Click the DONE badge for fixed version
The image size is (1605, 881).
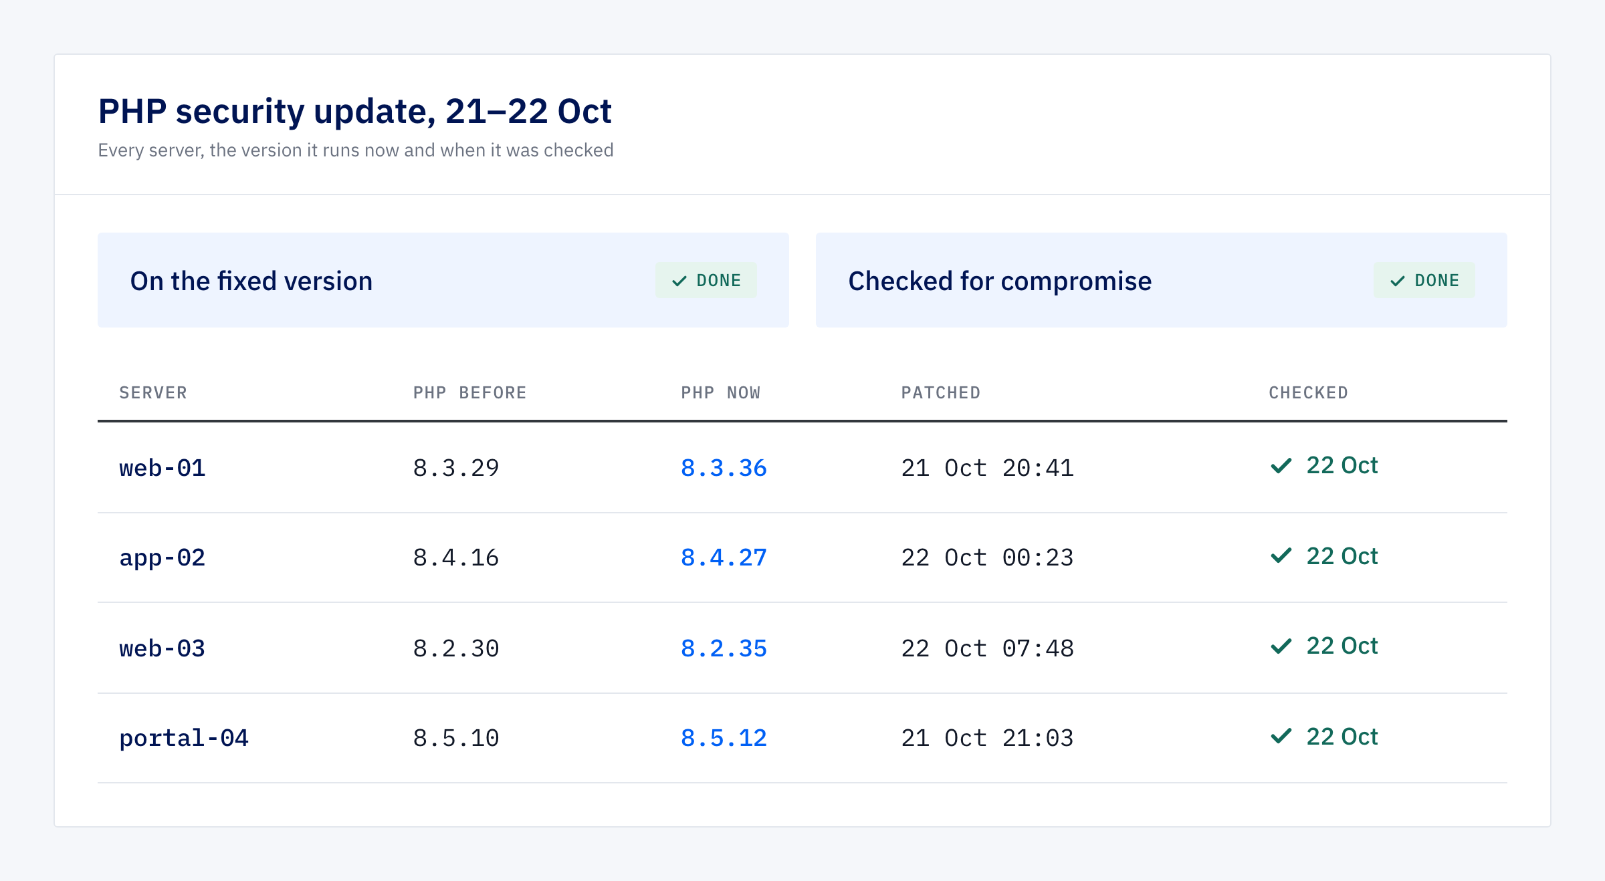(x=706, y=280)
